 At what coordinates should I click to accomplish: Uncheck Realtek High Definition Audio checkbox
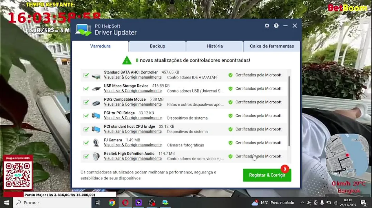click(x=86, y=156)
